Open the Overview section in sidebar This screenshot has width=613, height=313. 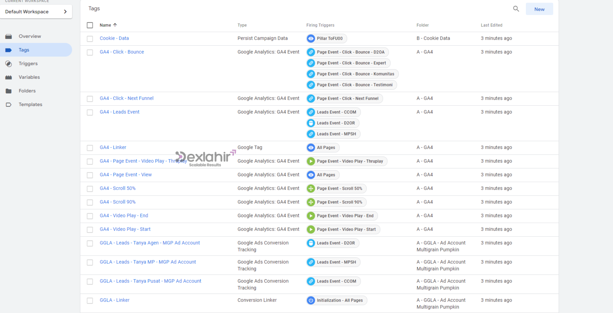30,36
